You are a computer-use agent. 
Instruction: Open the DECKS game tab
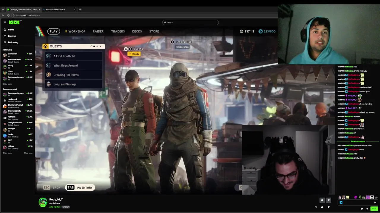point(137,31)
